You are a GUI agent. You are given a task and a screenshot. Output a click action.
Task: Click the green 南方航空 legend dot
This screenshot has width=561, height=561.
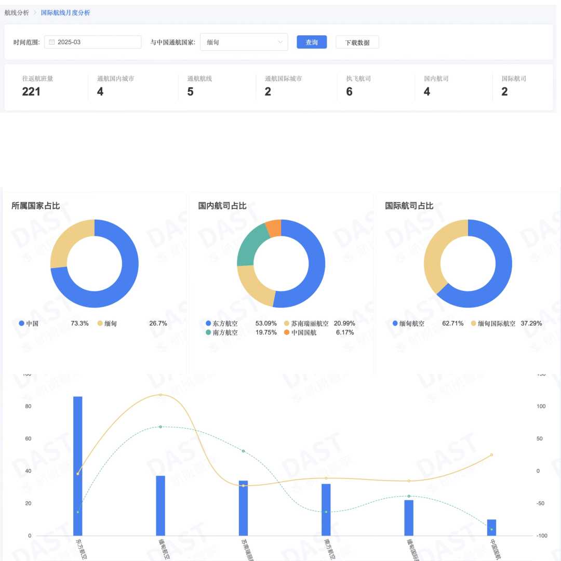click(208, 332)
